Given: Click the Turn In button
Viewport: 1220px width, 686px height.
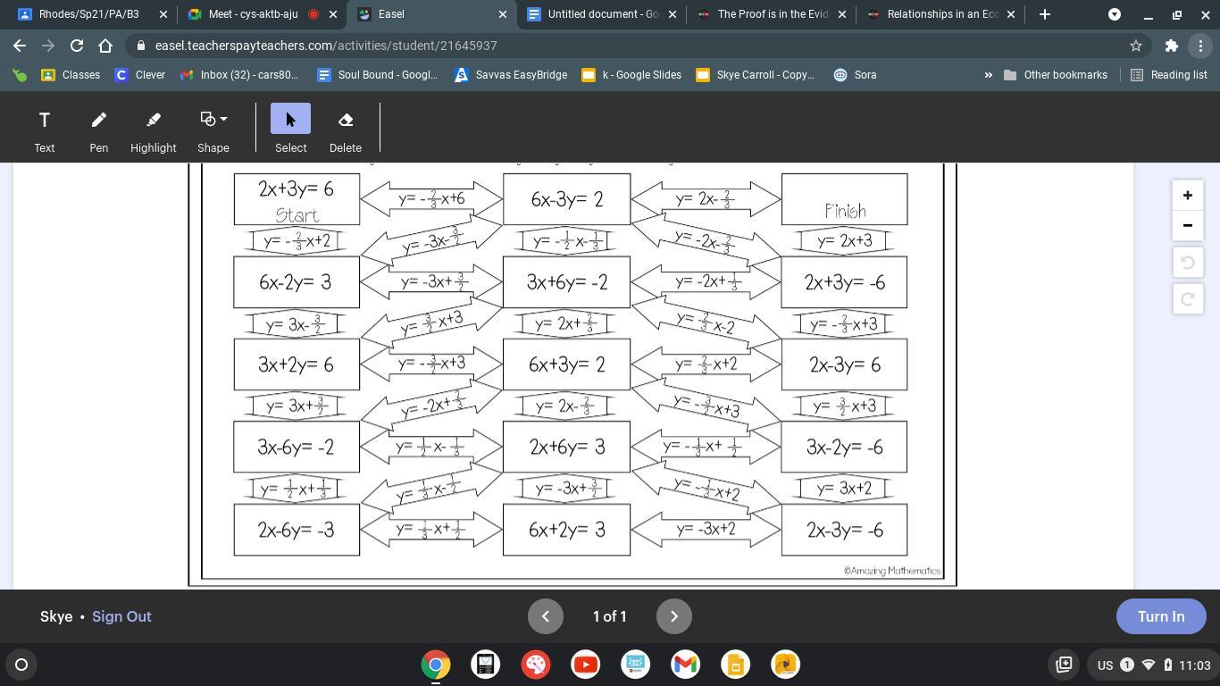Looking at the screenshot, I should coord(1161,616).
